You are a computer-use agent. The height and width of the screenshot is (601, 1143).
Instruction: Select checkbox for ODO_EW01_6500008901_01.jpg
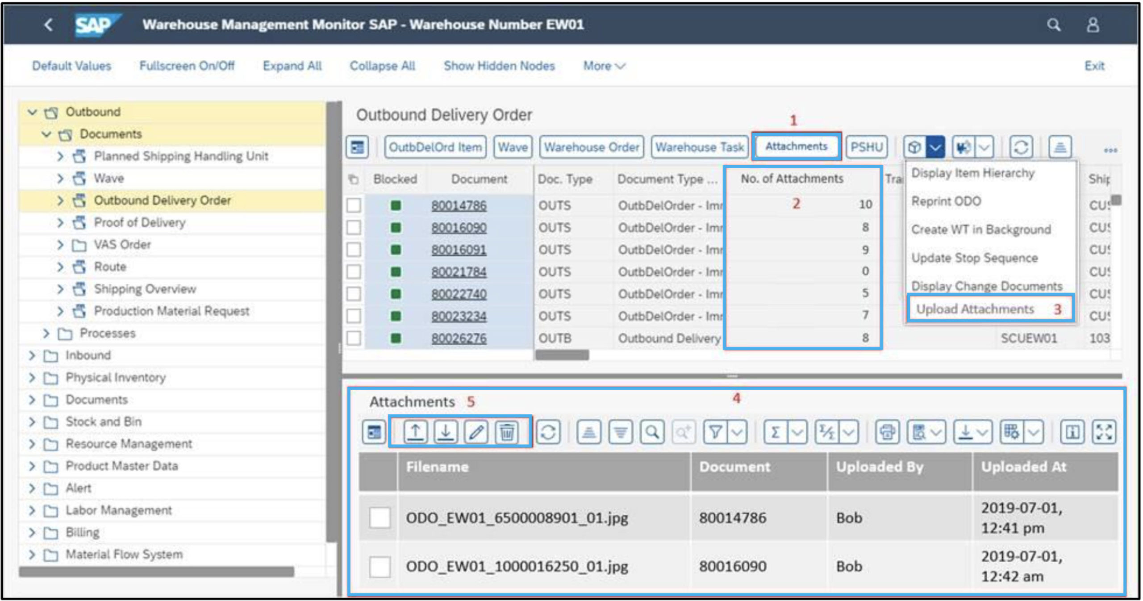(380, 518)
